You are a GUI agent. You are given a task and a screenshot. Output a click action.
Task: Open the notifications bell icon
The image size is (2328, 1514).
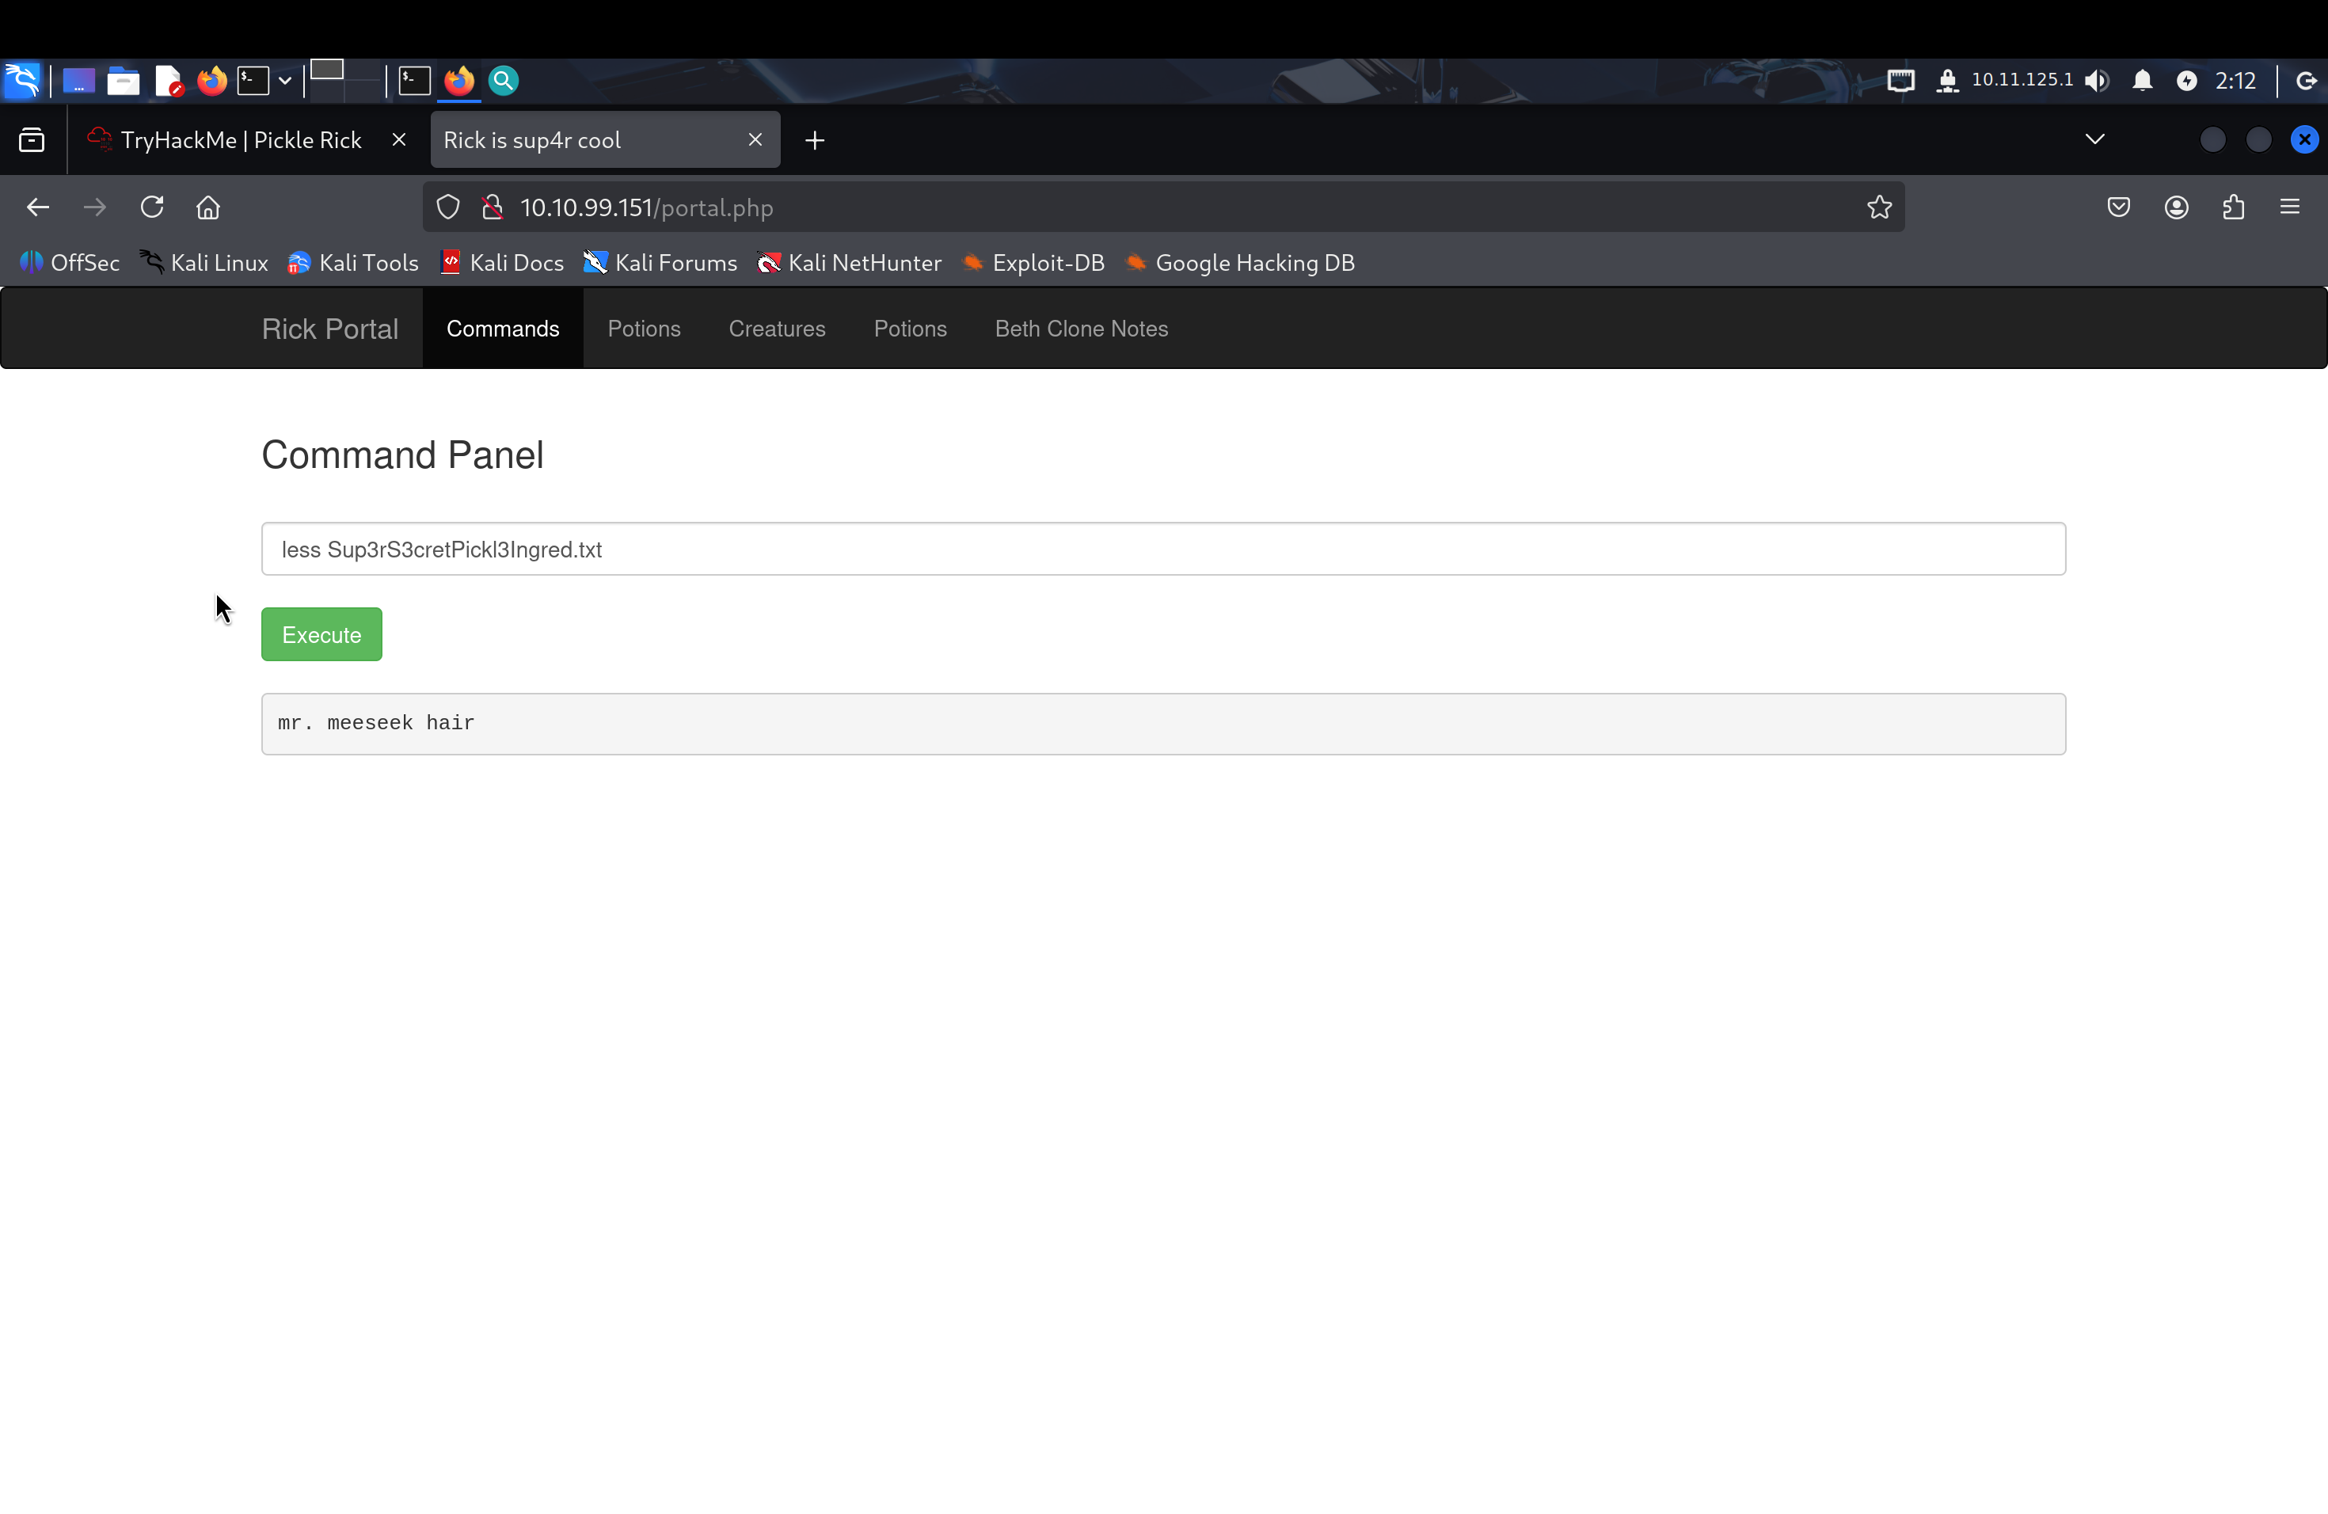2142,80
